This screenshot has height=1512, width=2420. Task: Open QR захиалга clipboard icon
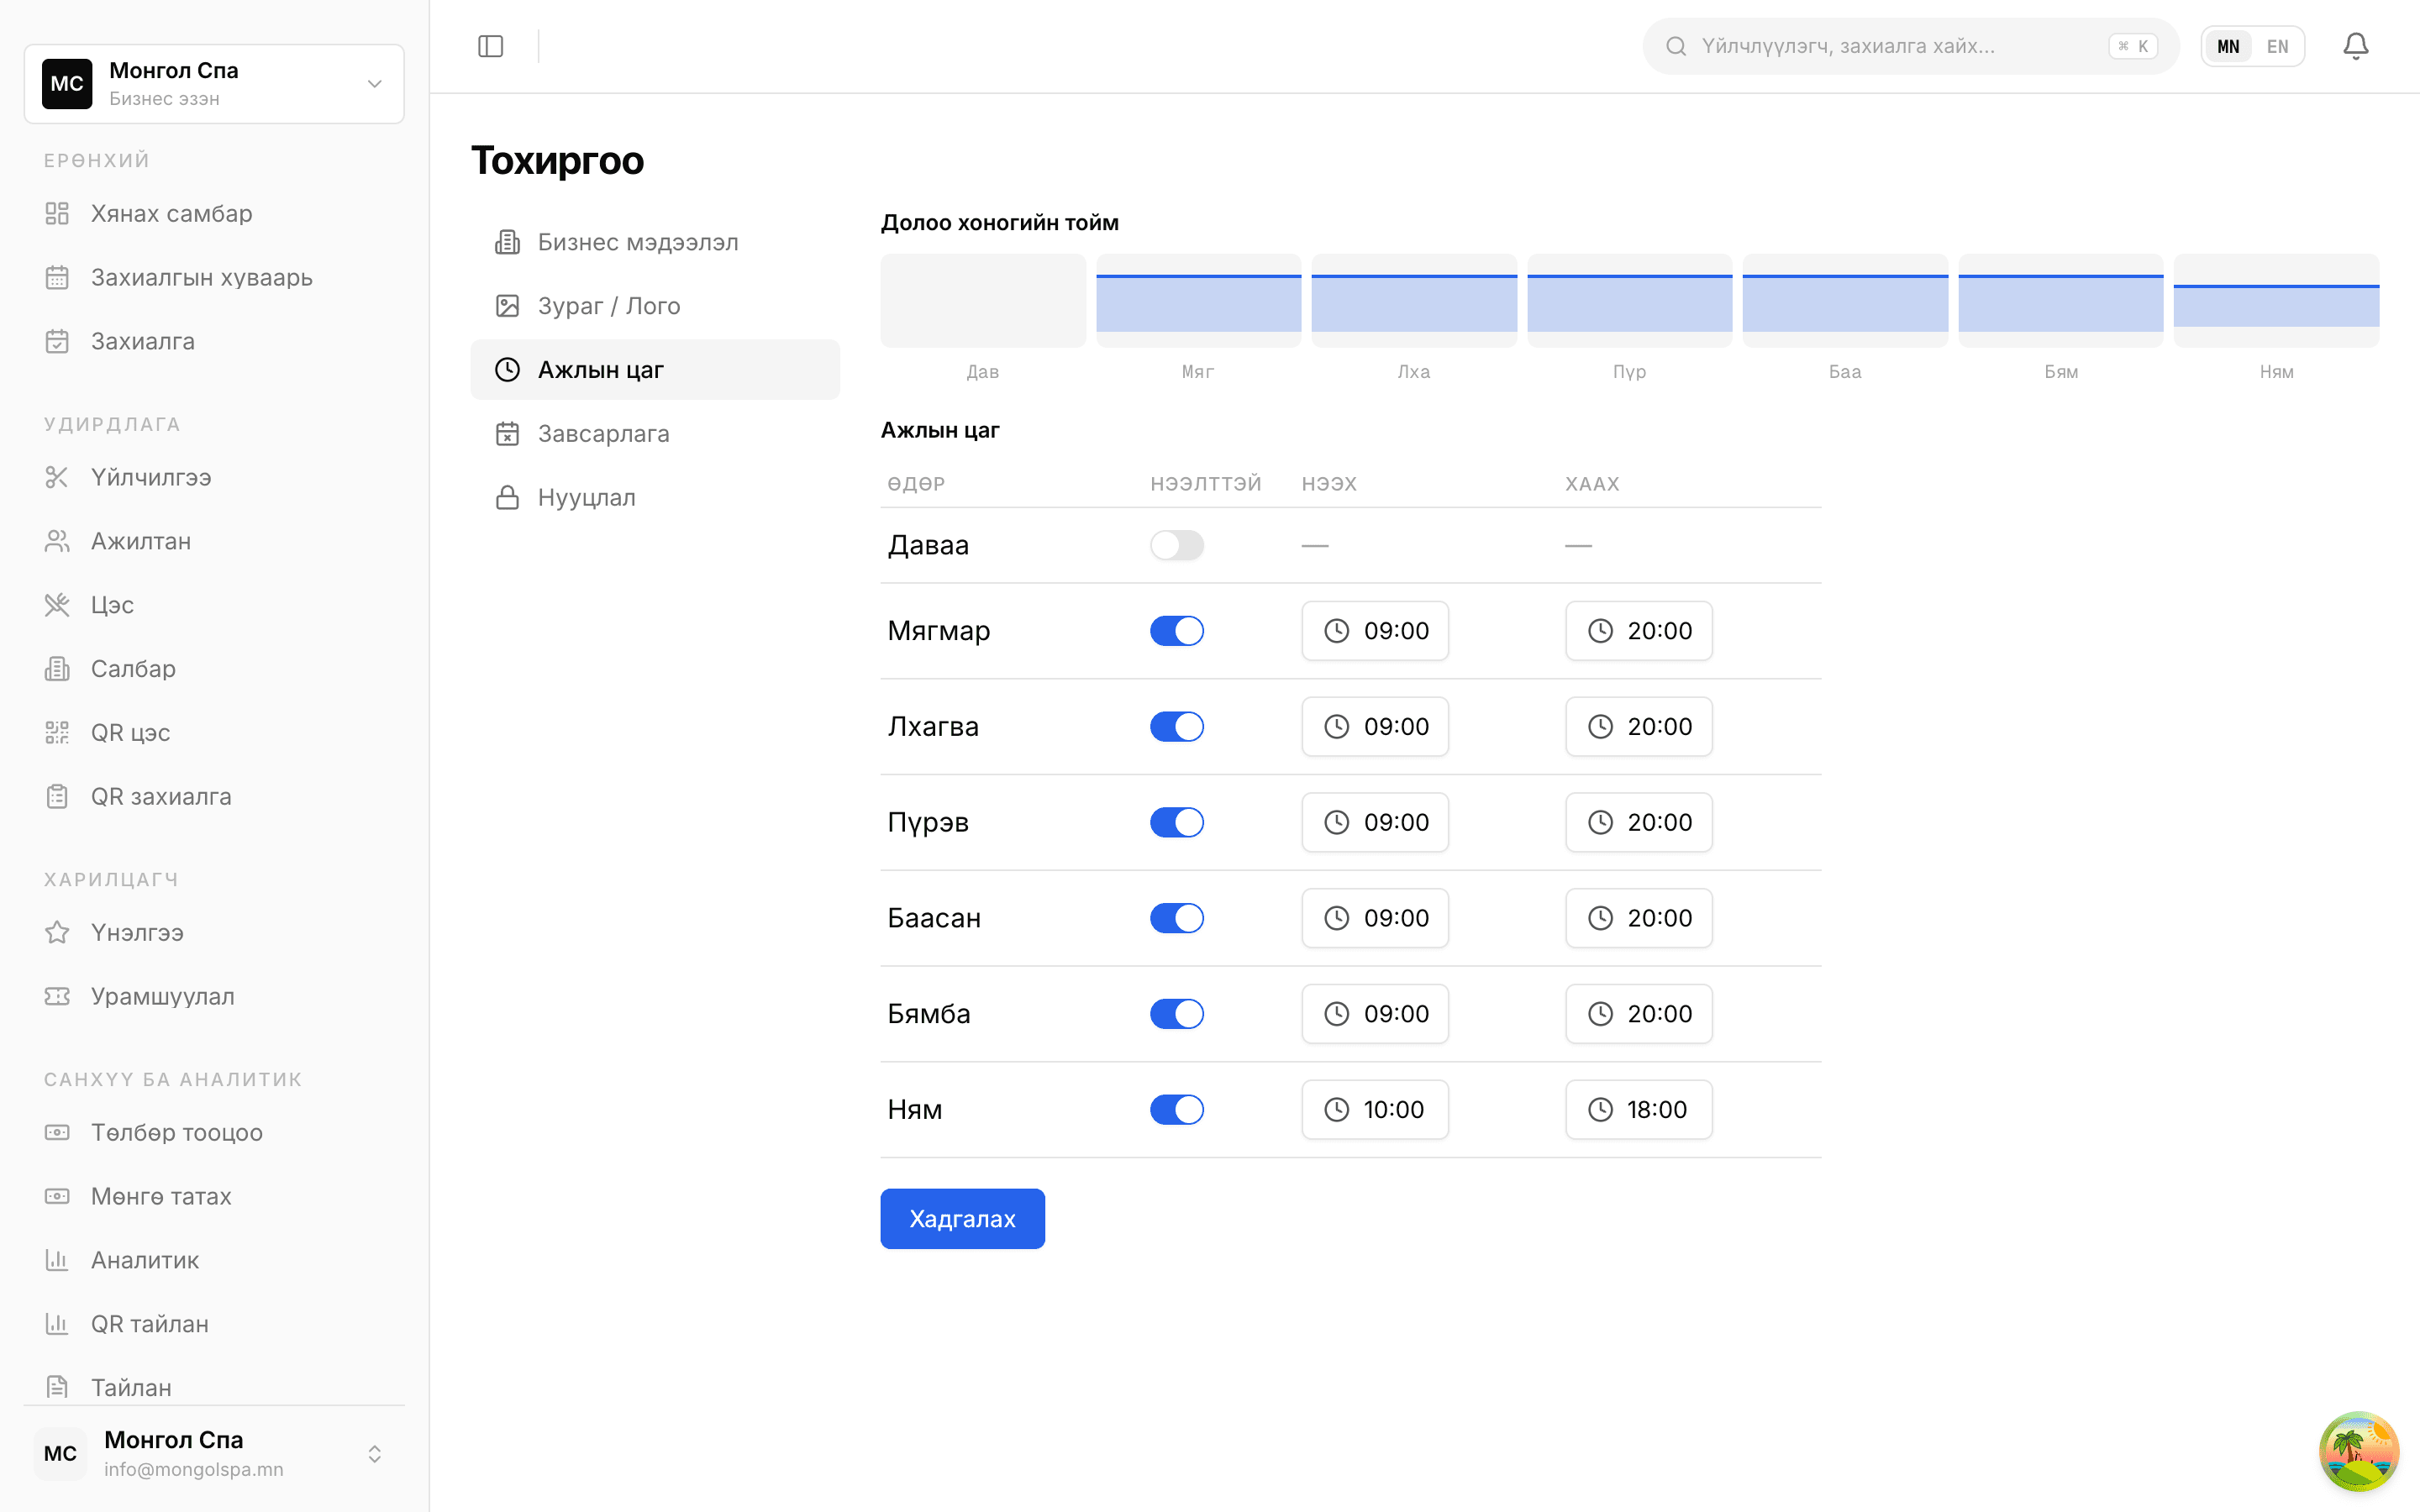[x=57, y=797]
